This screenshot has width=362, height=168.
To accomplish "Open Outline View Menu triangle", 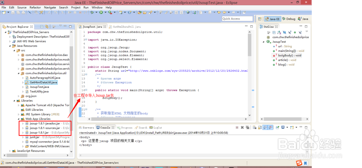I will tap(307, 31).
